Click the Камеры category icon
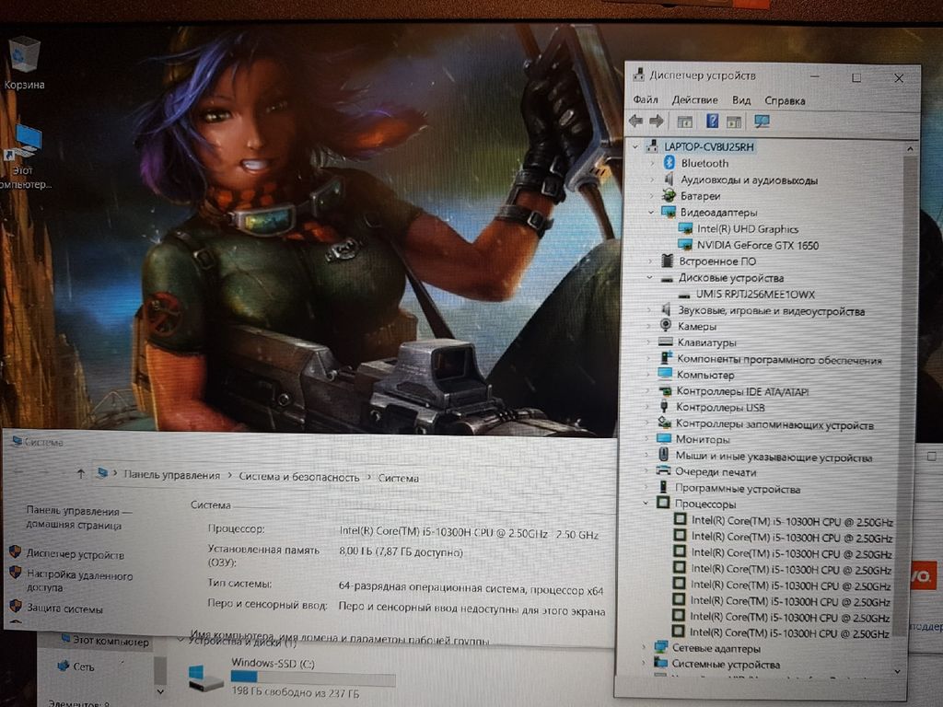The height and width of the screenshot is (707, 943). tap(666, 326)
